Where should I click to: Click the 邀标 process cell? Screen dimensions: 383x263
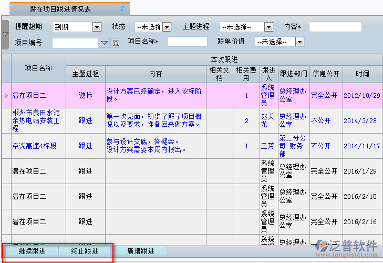click(86, 95)
